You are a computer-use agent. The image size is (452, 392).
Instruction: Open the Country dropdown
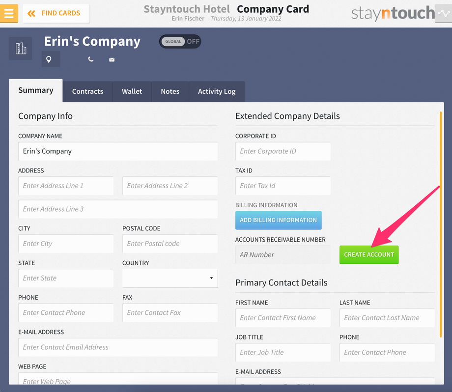(x=170, y=278)
